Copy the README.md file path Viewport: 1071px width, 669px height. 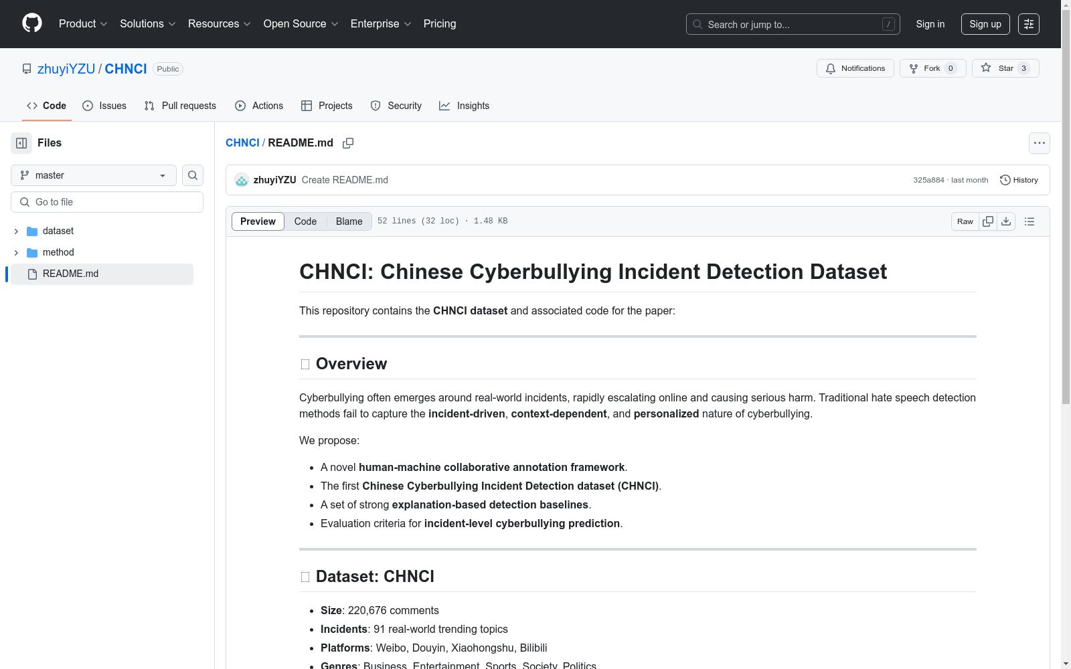point(348,143)
